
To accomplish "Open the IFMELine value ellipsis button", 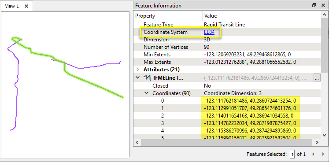I will (317, 78).
